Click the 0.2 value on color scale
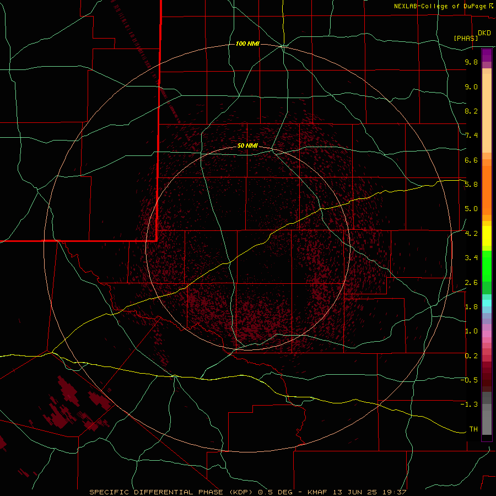 point(471,356)
